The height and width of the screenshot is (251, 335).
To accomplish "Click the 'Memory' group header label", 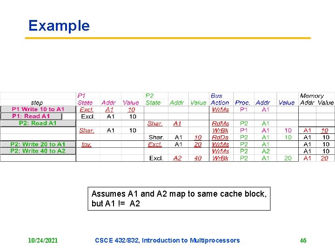I will coord(312,96).
